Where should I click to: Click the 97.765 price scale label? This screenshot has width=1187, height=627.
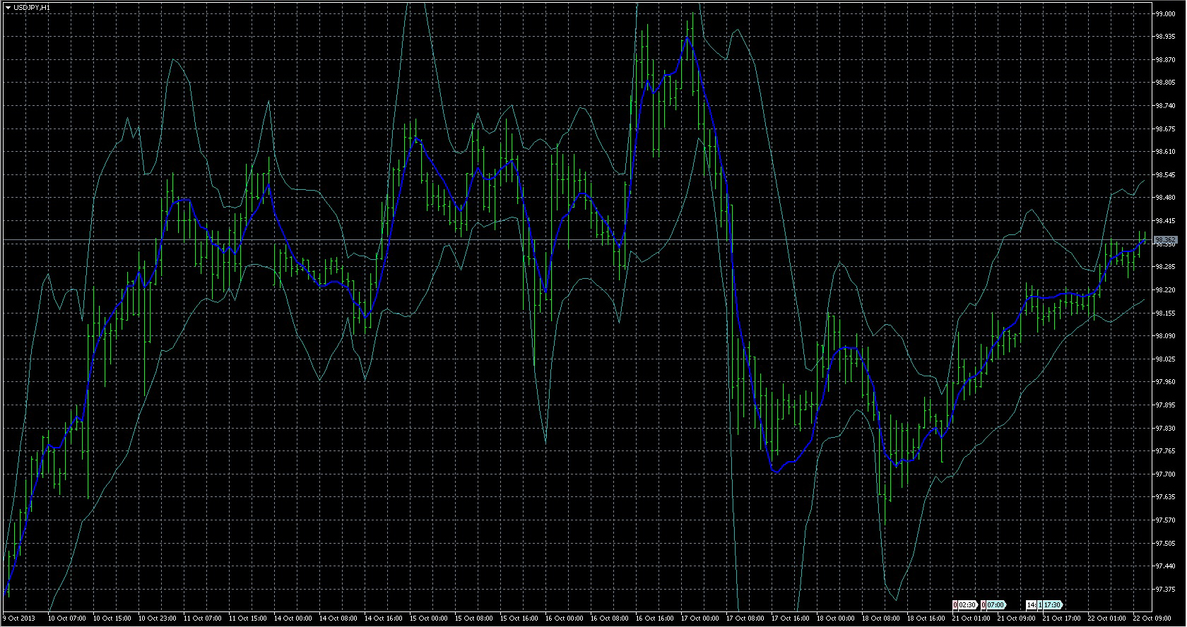1165,450
